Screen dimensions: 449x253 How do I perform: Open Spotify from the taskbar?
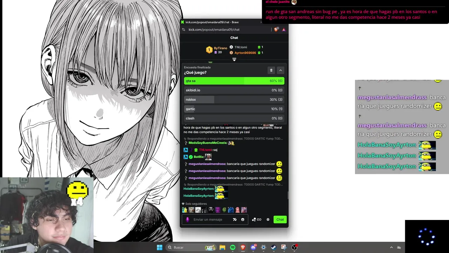tap(233, 247)
